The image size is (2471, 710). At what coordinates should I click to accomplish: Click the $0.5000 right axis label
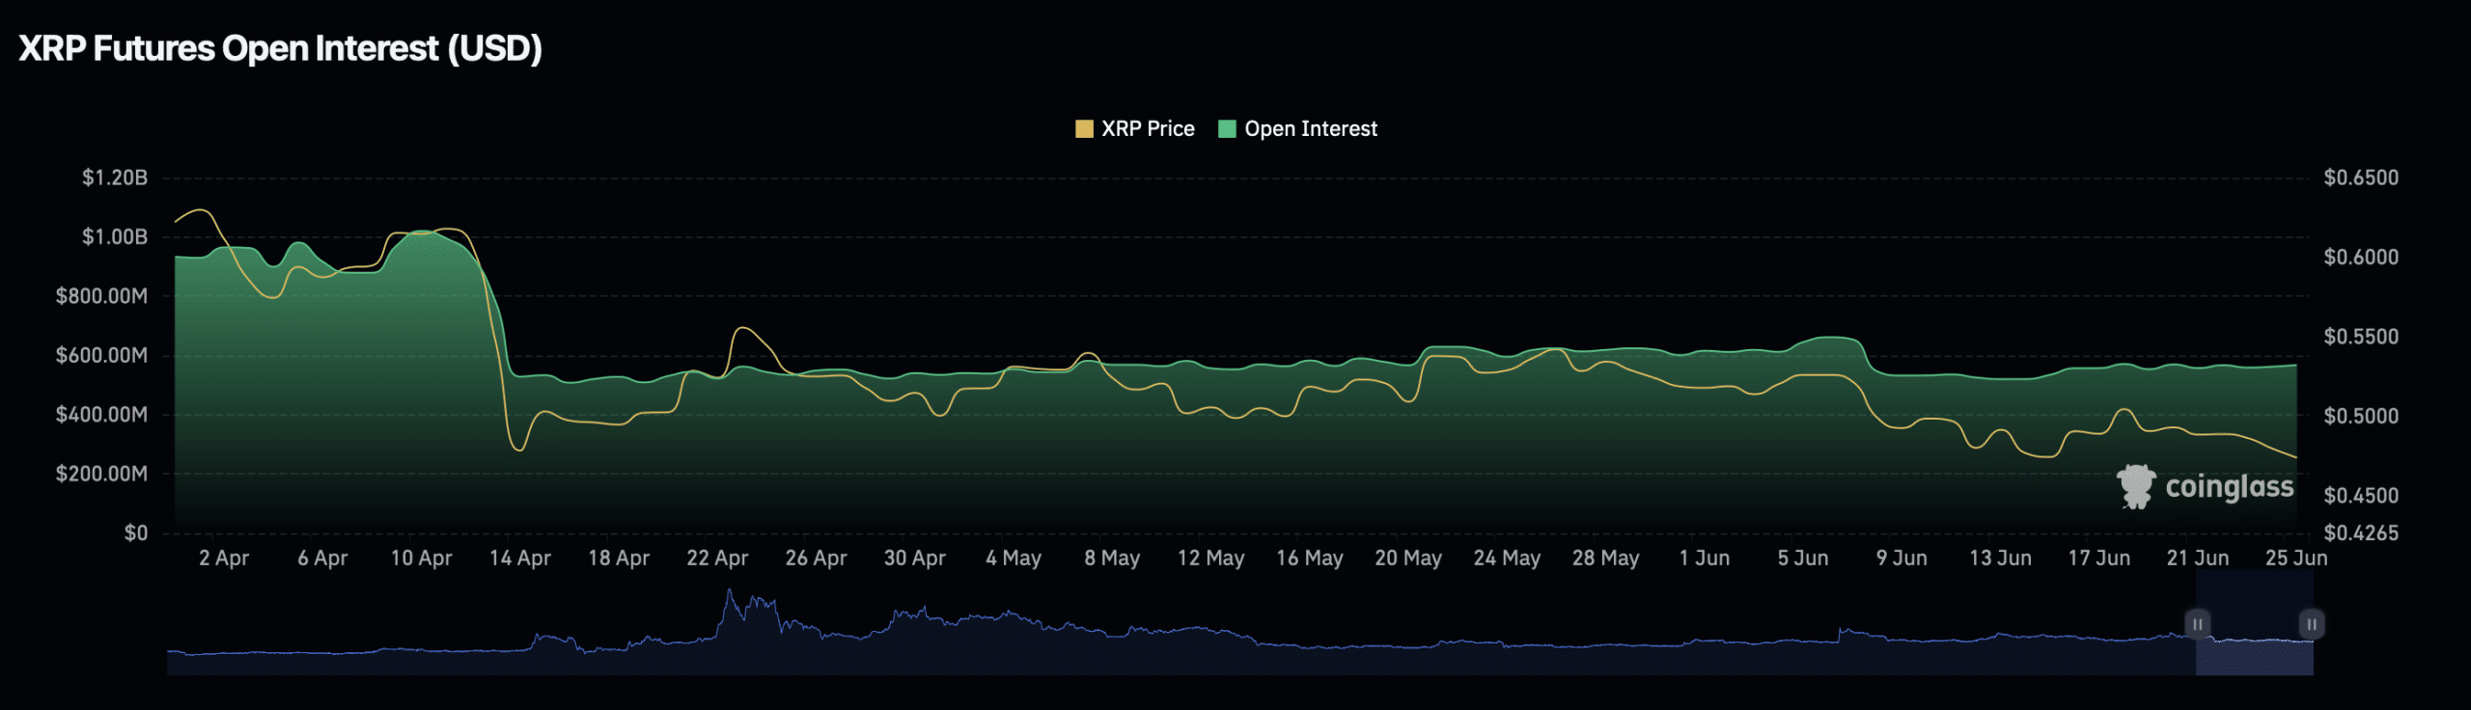tap(2361, 416)
